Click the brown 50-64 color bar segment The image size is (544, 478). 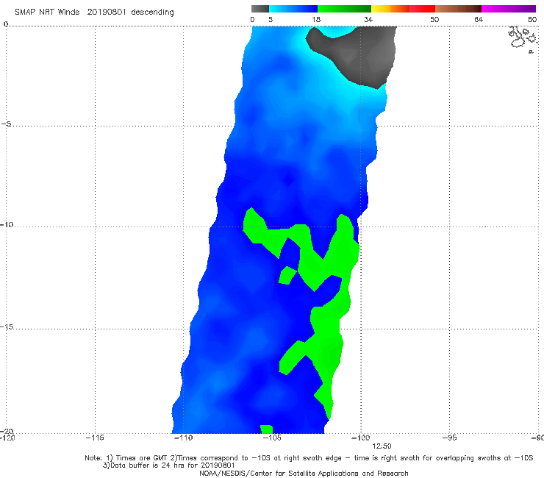458,9
